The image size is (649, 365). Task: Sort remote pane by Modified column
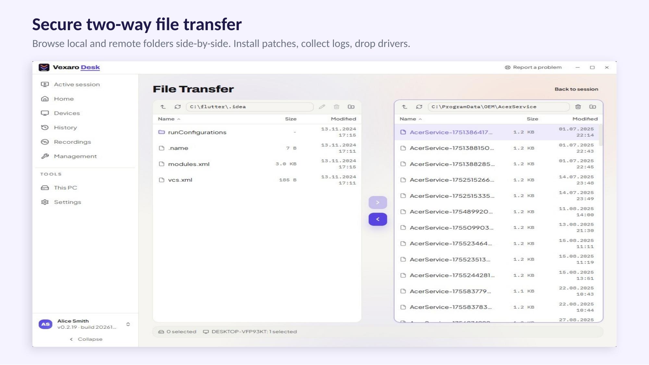click(x=585, y=119)
